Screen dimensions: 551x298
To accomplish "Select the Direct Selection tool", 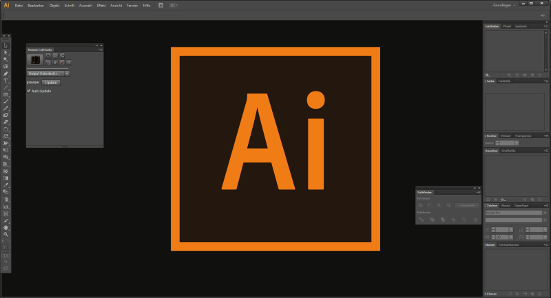I will coord(6,53).
